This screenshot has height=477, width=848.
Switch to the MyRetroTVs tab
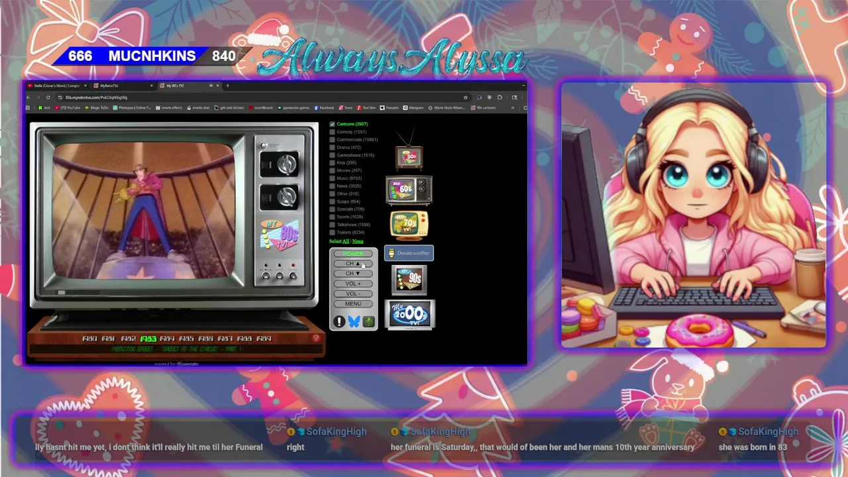[x=124, y=85]
